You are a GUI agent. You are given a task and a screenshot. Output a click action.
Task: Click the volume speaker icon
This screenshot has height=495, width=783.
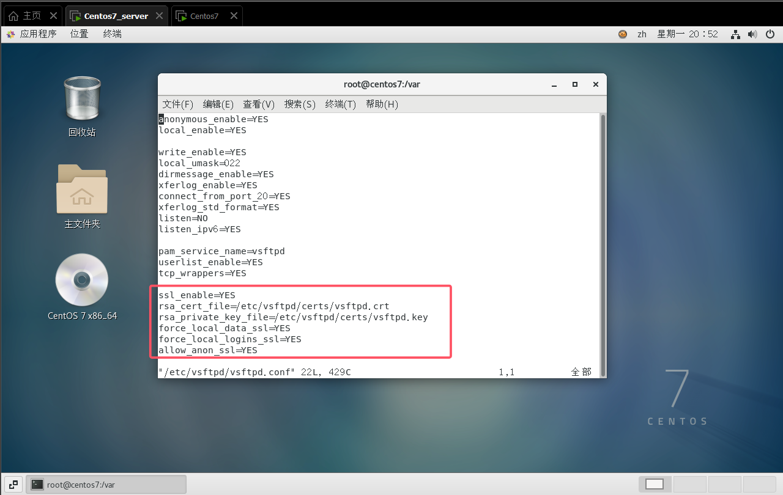pos(752,34)
